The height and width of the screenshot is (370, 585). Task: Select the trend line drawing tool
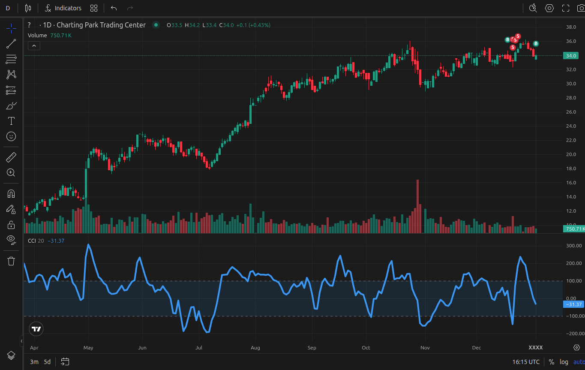11,43
